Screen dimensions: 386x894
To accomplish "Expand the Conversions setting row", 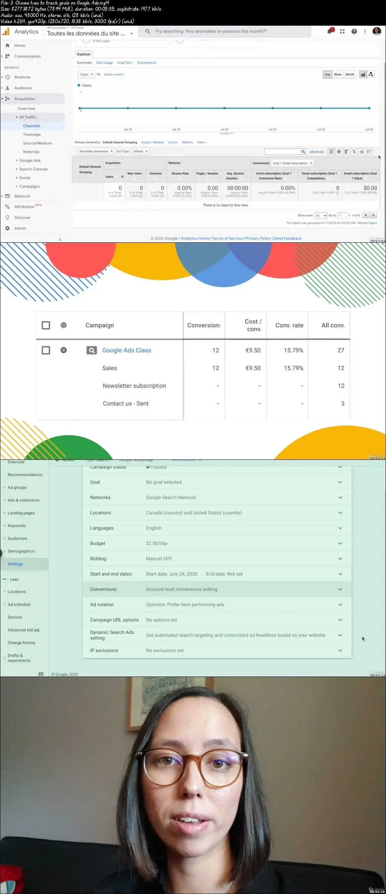I will pos(217,589).
